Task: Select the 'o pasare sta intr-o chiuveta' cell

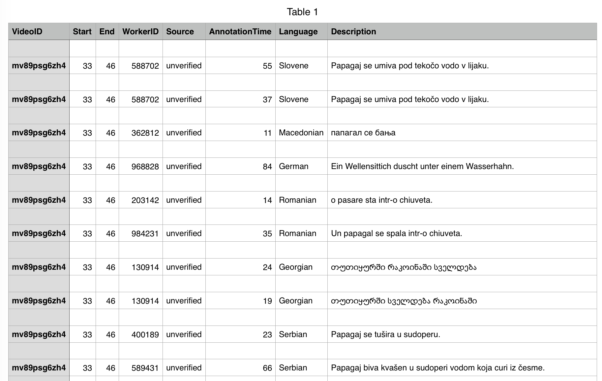Action: [x=462, y=200]
